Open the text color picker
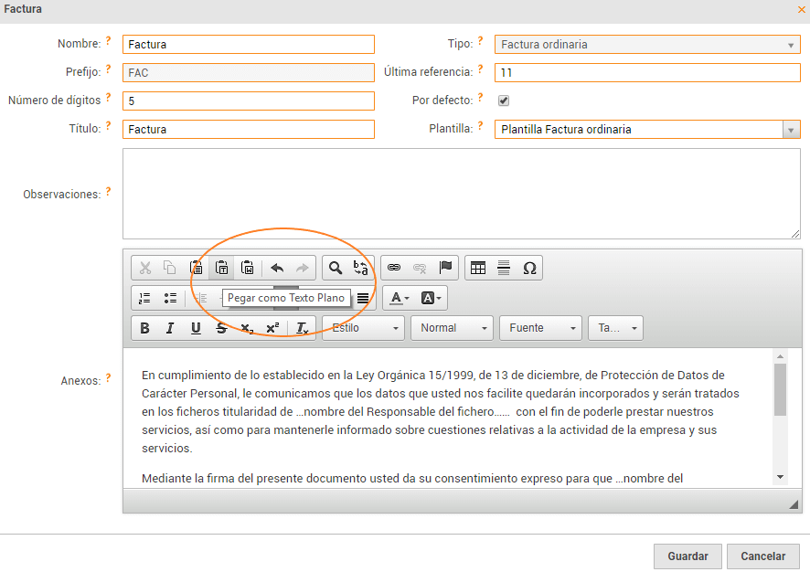810x572 pixels. (400, 298)
